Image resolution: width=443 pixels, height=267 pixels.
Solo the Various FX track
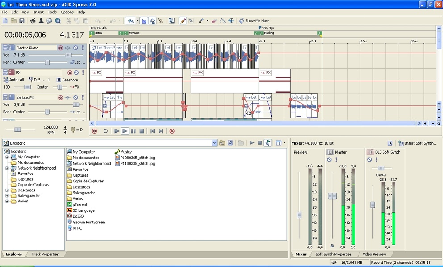tap(83, 97)
